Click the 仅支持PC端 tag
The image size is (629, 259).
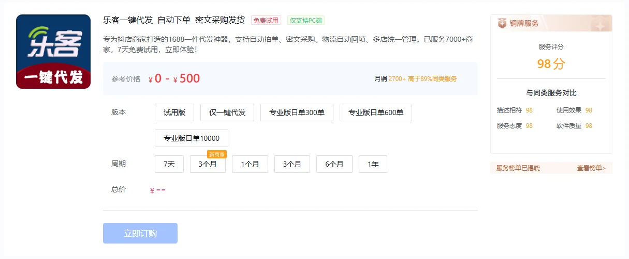point(306,21)
